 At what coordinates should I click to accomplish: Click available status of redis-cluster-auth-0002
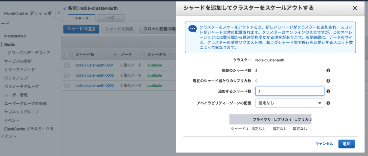tap(155, 75)
